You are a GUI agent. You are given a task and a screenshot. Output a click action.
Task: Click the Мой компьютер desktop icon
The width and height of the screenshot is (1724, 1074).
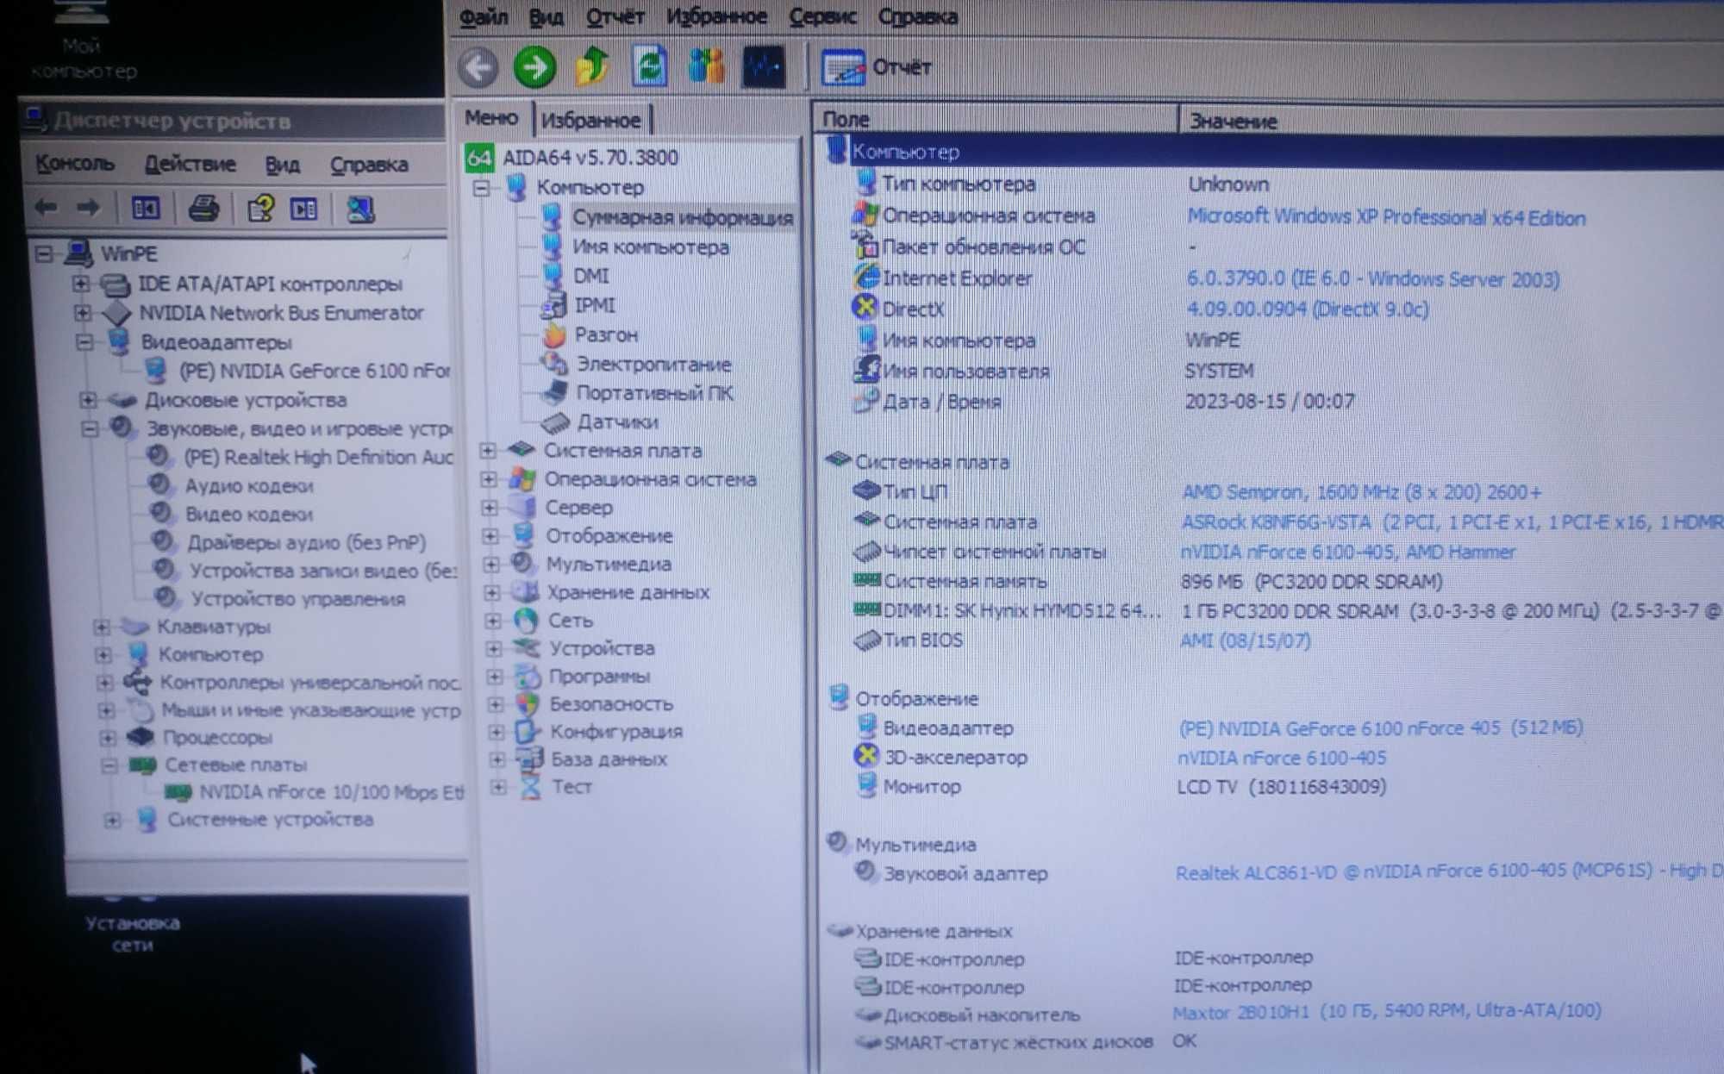pyautogui.click(x=83, y=41)
